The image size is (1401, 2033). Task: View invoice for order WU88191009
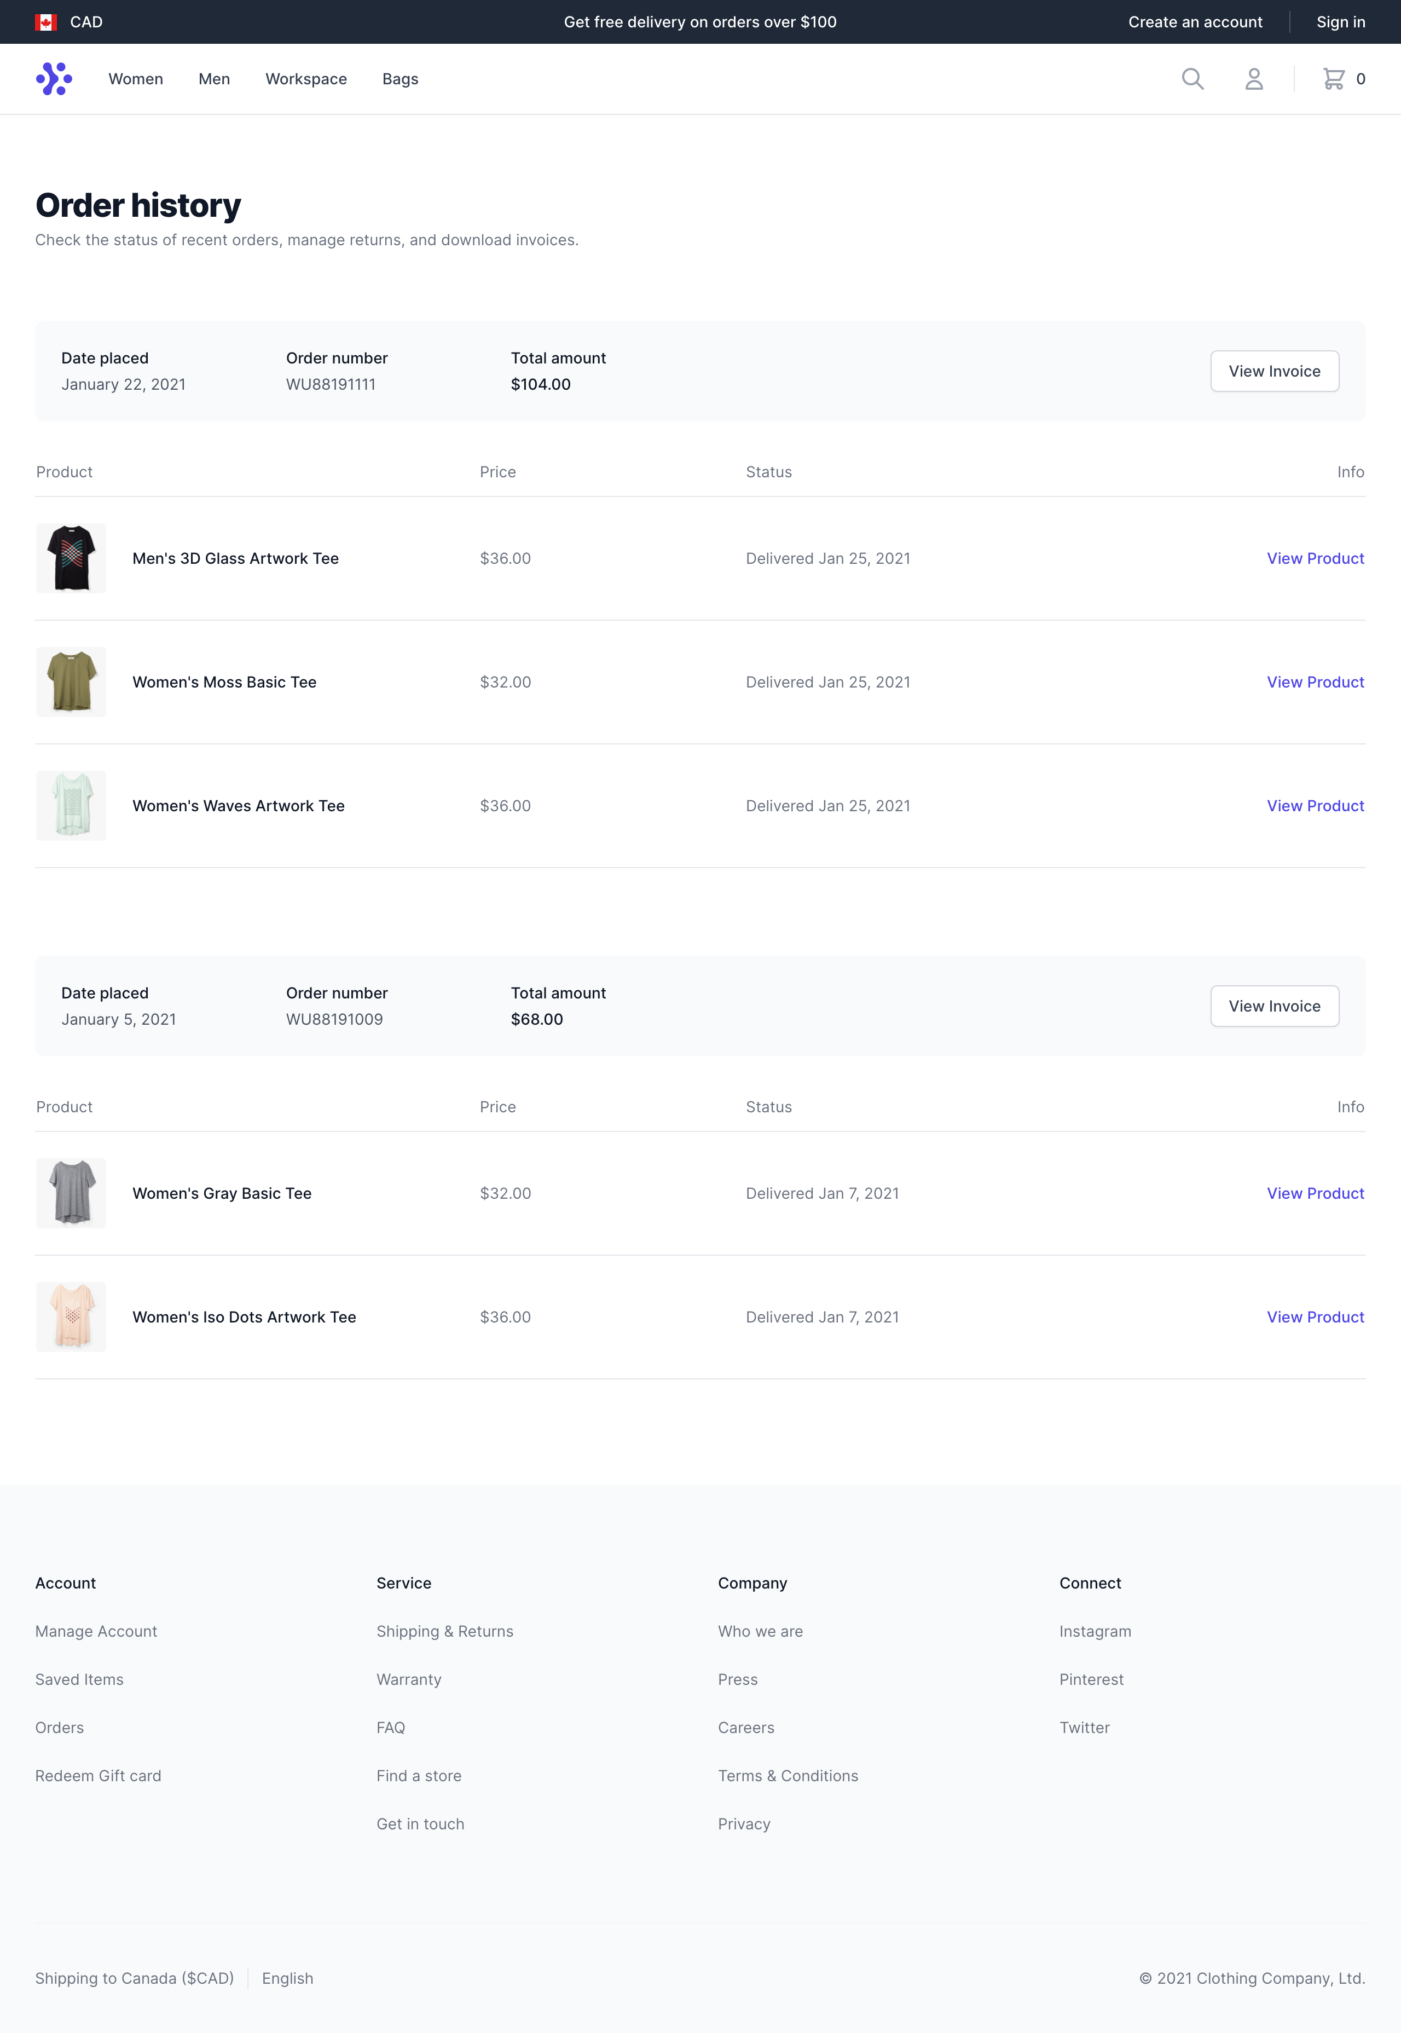[1273, 1006]
